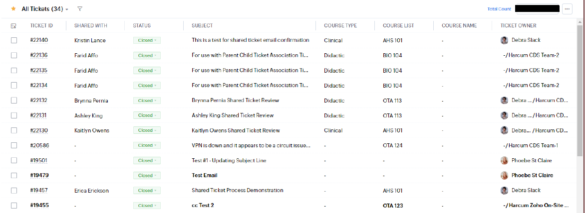Open ticket #22131 link
Viewport: 585px width, 213px height.
[39, 115]
